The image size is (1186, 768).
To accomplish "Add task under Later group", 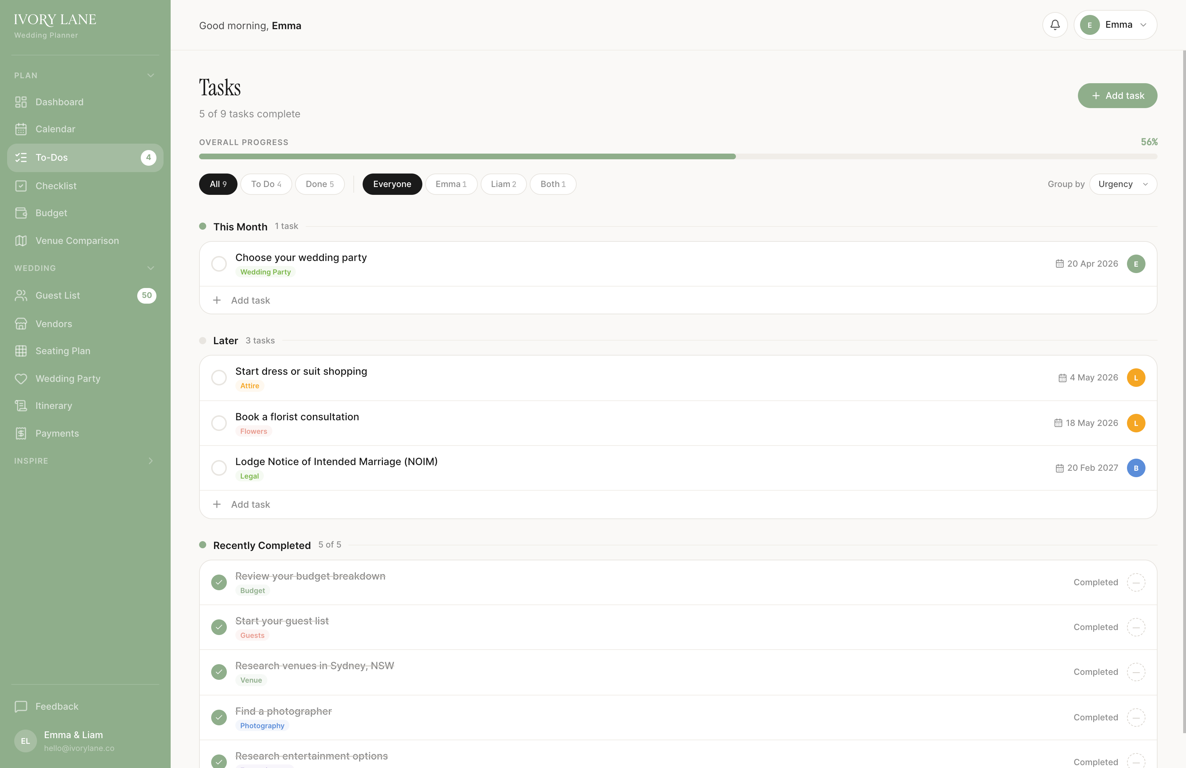I will click(x=250, y=505).
